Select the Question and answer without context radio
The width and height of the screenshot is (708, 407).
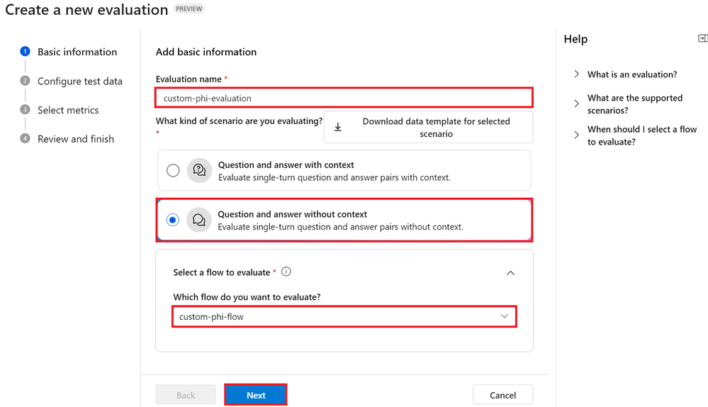(x=172, y=220)
